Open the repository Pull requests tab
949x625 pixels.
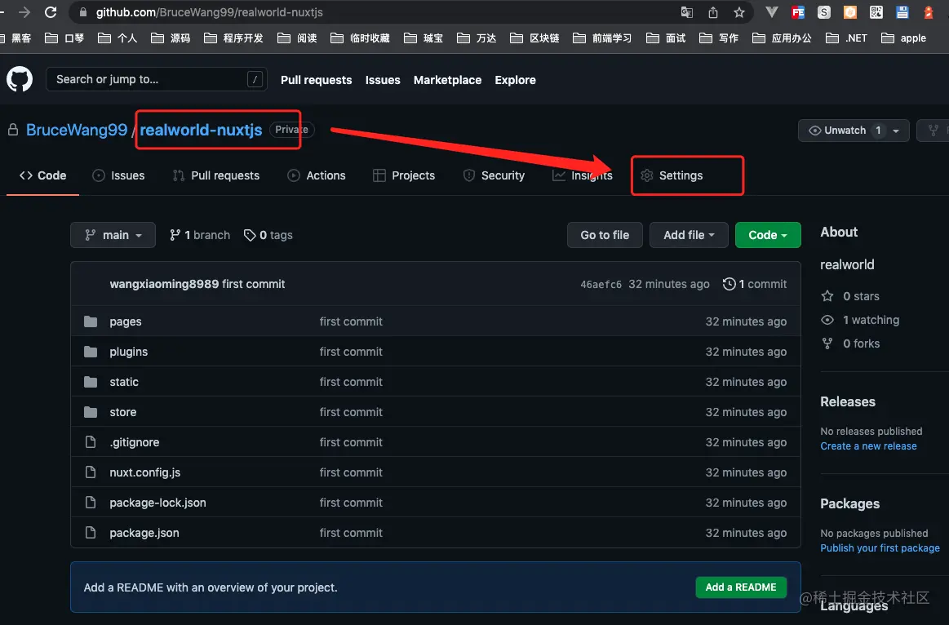pos(216,175)
